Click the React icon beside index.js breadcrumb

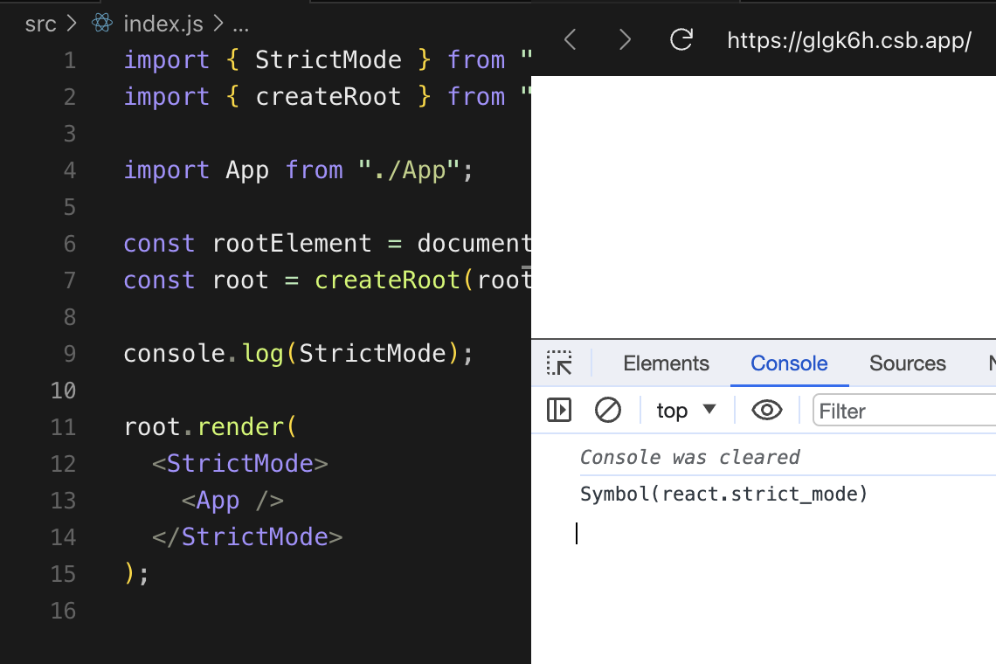tap(101, 23)
